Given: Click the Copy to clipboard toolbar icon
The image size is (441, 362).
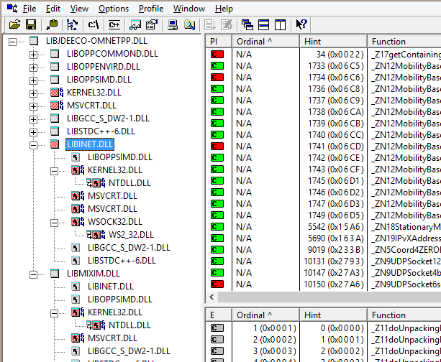Looking at the screenshot, I should click(52, 24).
